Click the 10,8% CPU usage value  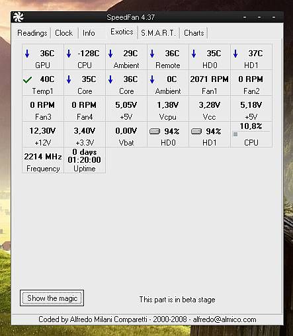(x=251, y=126)
